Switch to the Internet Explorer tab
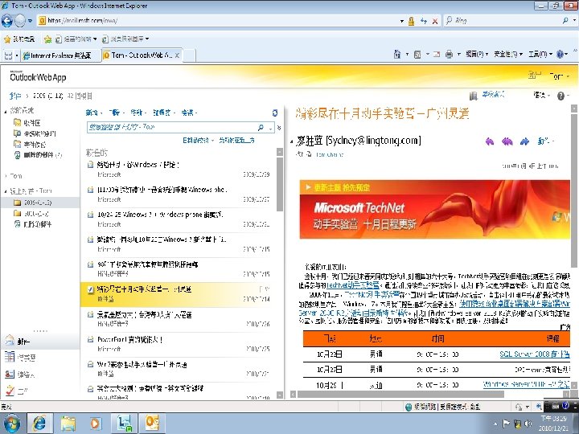The width and height of the screenshot is (579, 434). click(60, 55)
